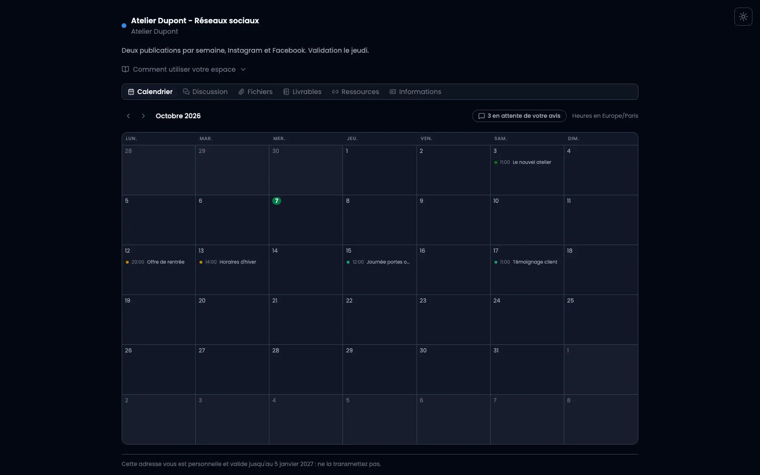This screenshot has height=475, width=760.
Task: Open the Fichiers tab
Action: tap(256, 92)
